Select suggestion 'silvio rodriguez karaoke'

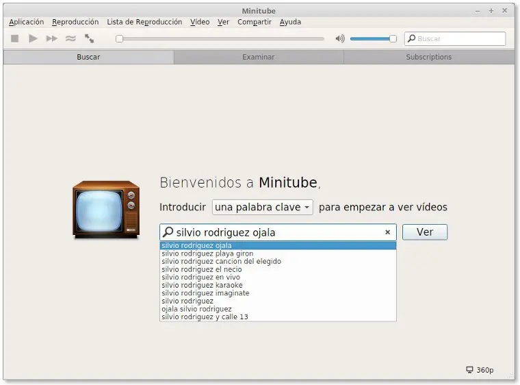point(278,285)
